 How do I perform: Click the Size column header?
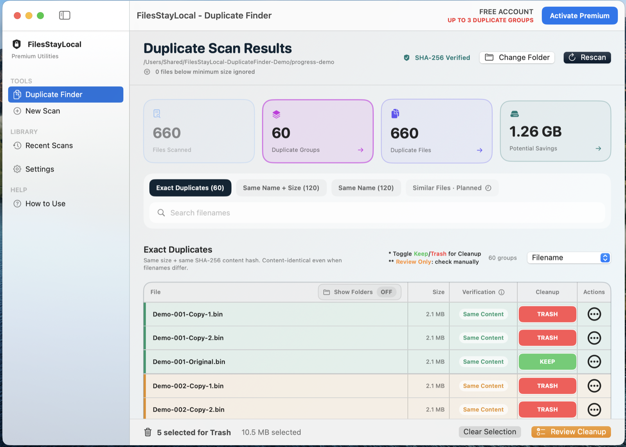438,292
